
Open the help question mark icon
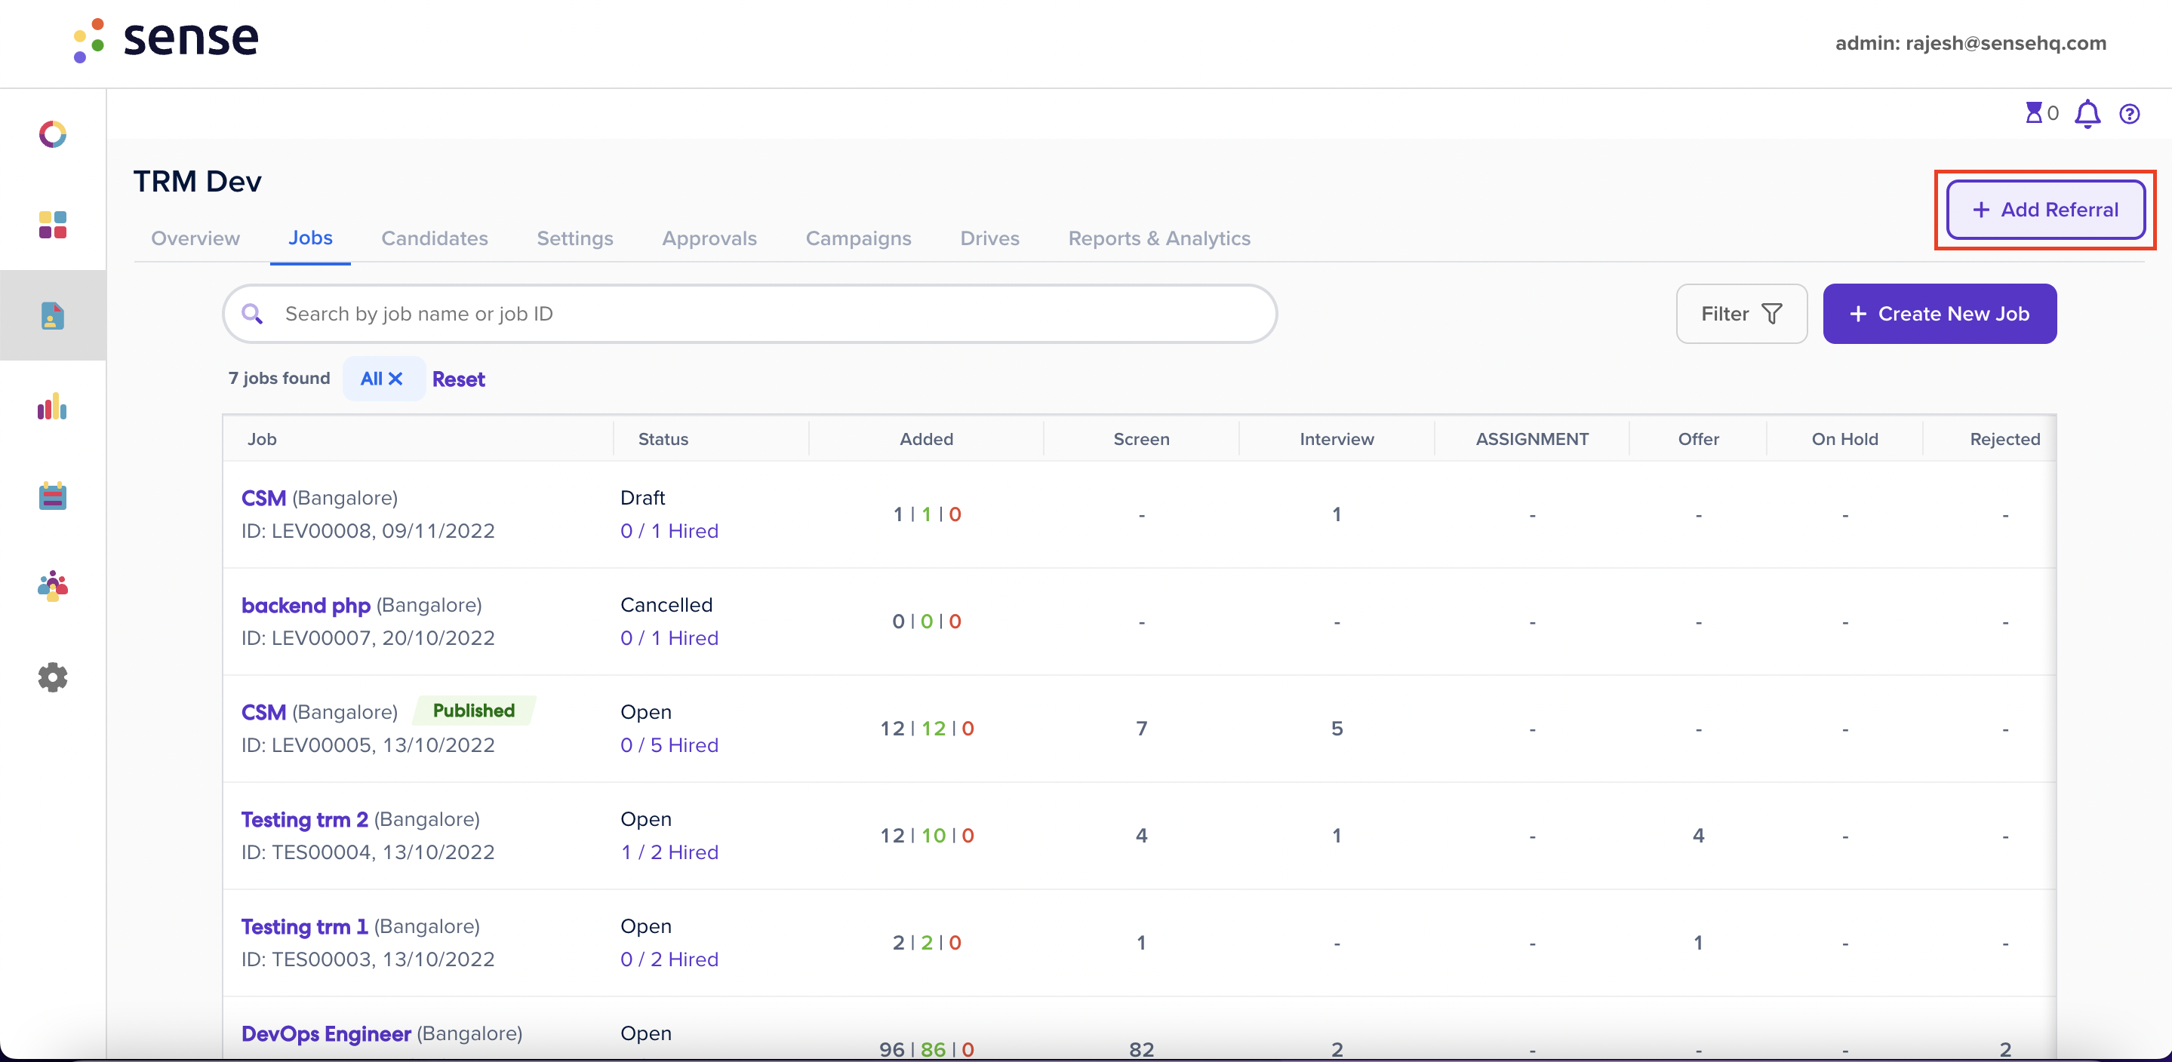pyautogui.click(x=2129, y=114)
